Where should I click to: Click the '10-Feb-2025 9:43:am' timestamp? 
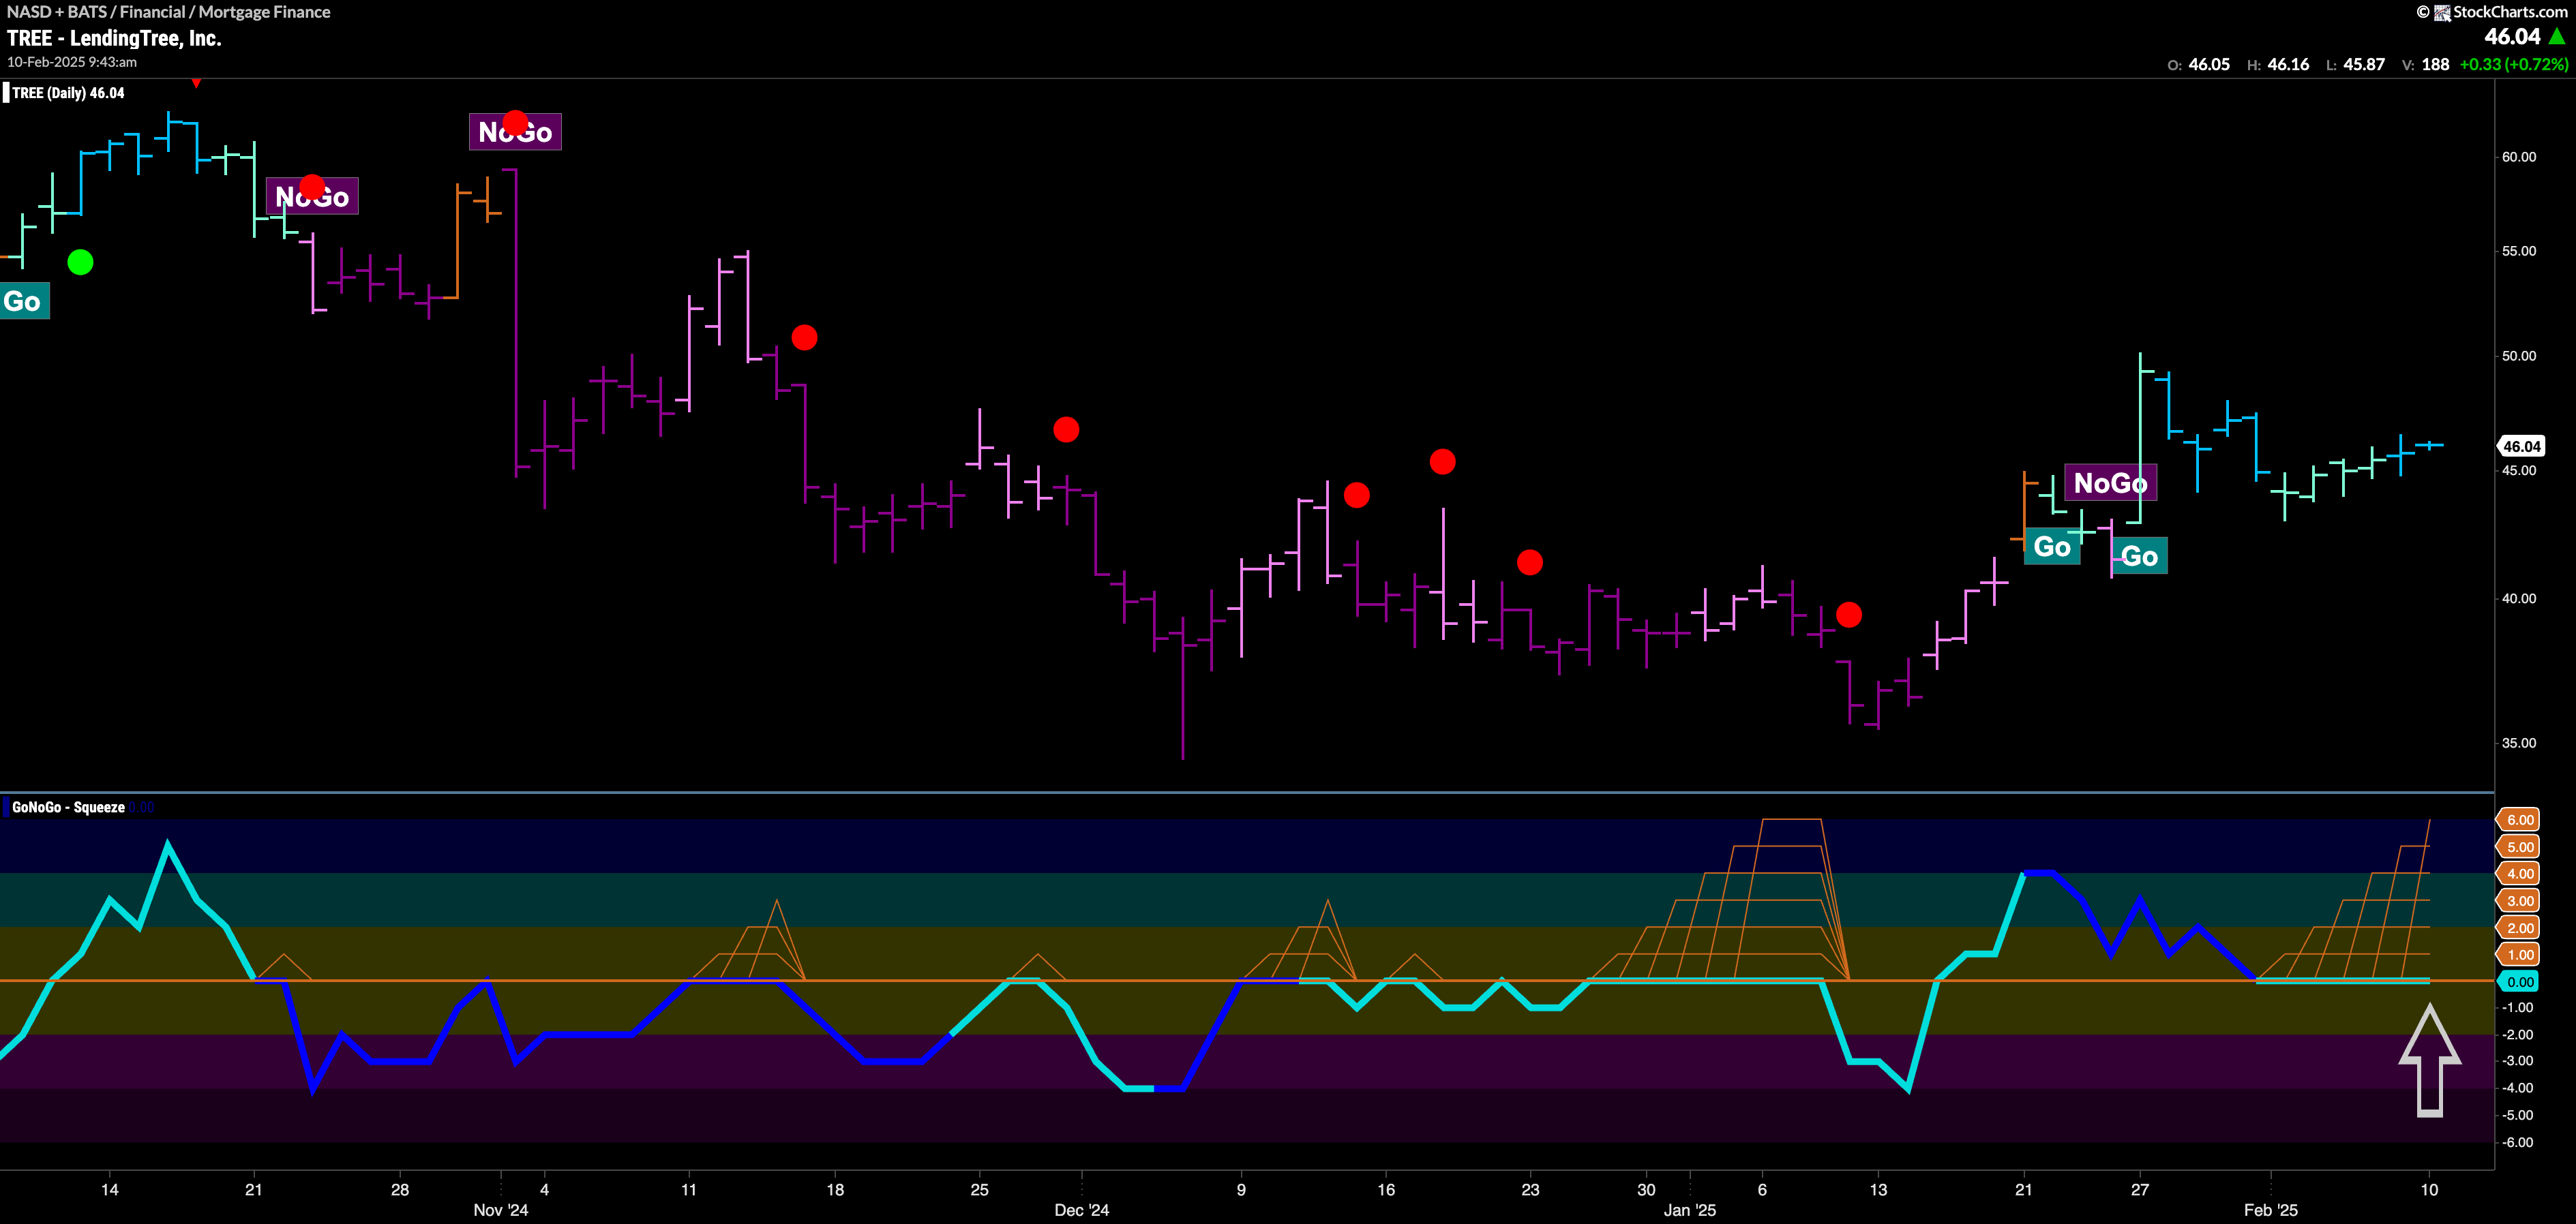[72, 62]
